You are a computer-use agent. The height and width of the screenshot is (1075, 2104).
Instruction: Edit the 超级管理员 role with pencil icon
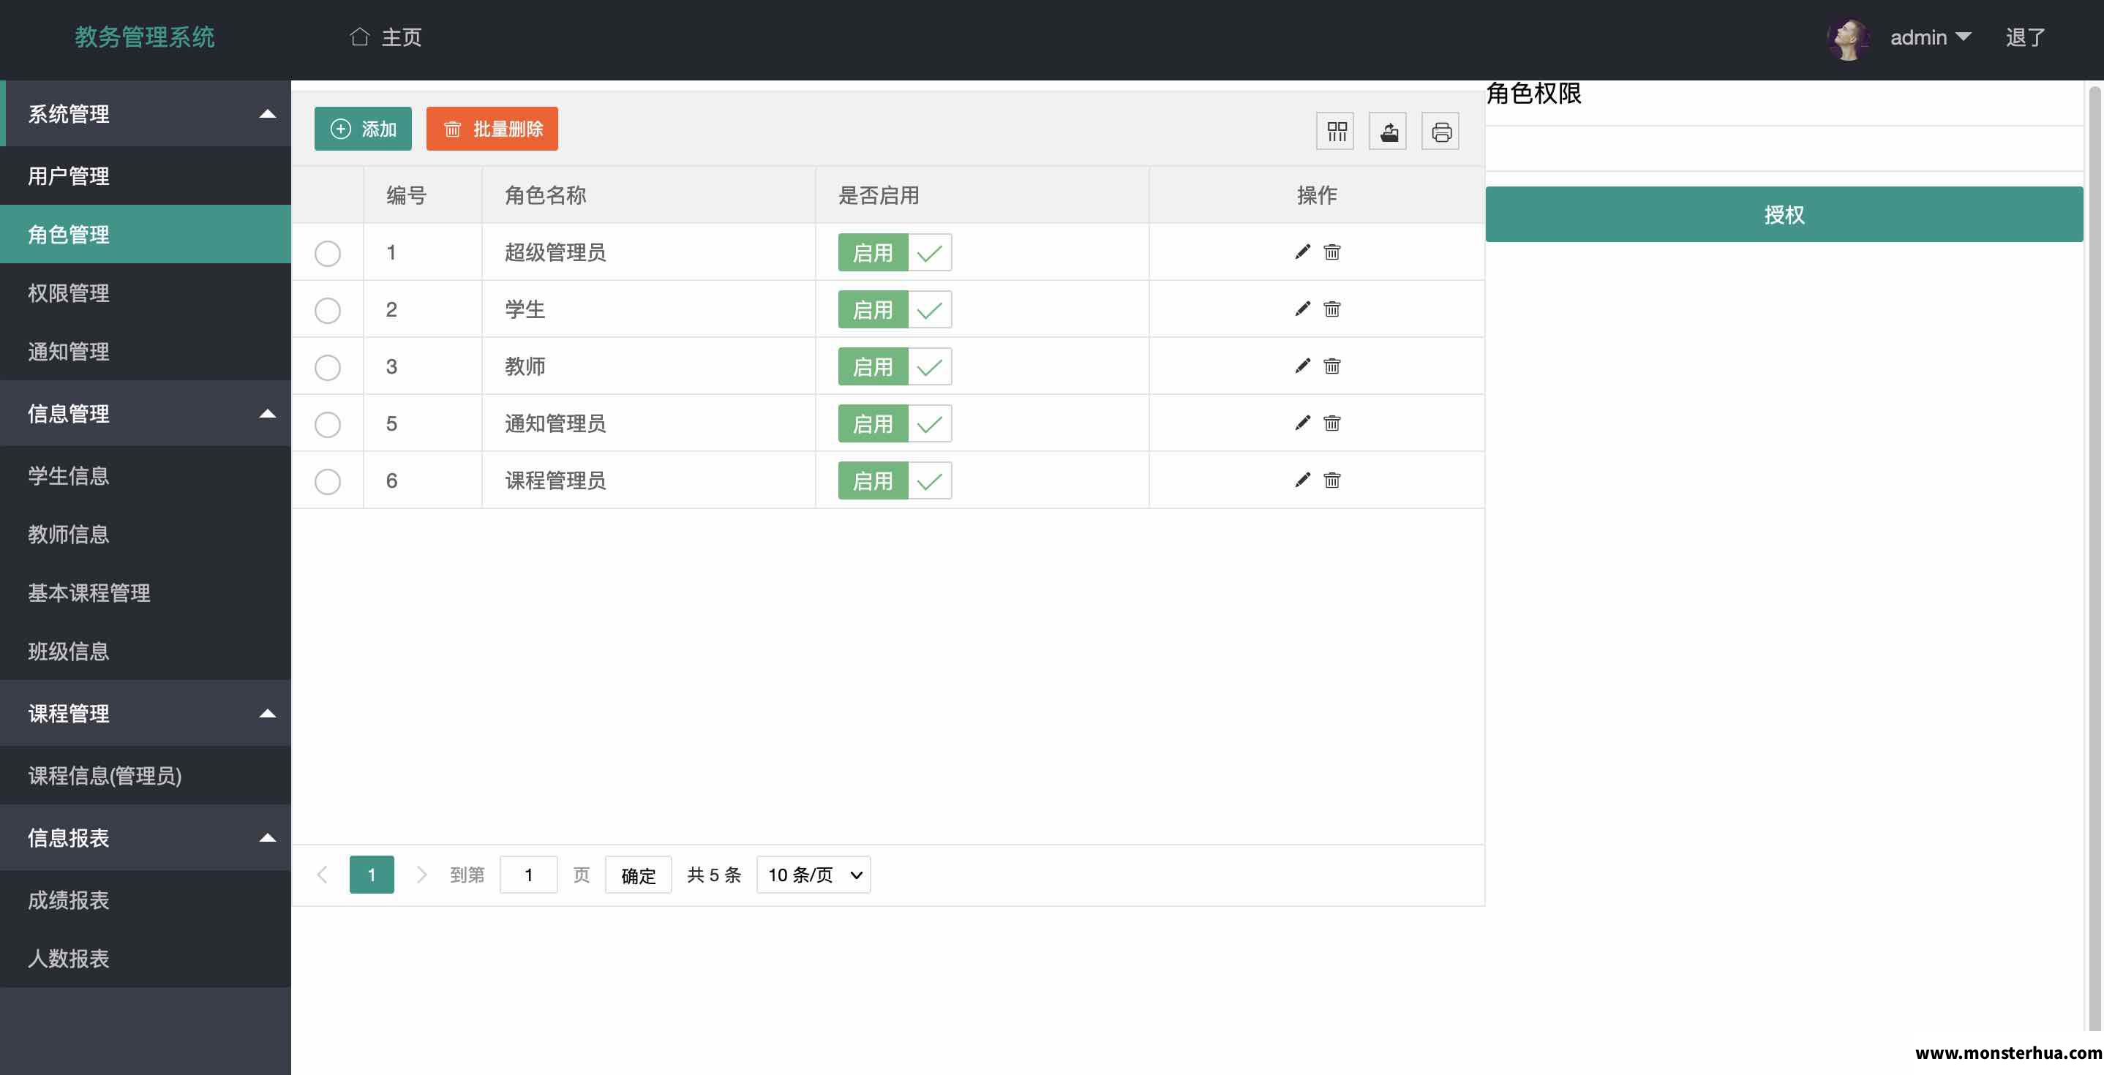click(1303, 252)
